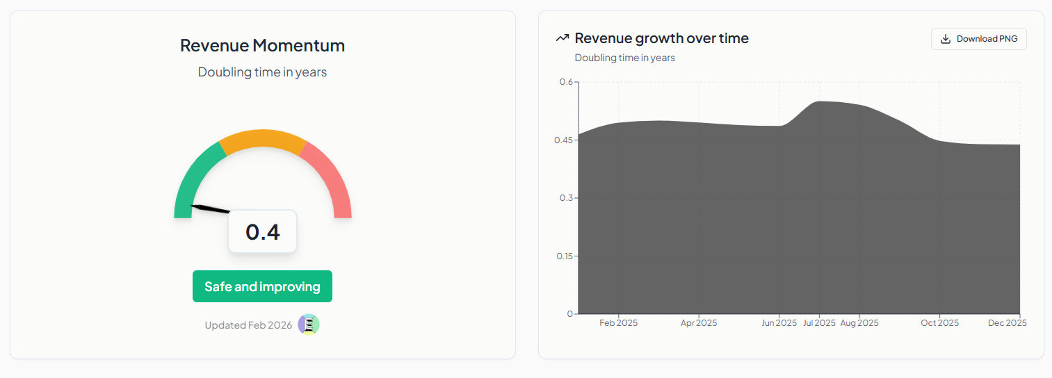This screenshot has width=1052, height=378.
Task: Click the Safe and improving status badge
Action: coord(262,286)
